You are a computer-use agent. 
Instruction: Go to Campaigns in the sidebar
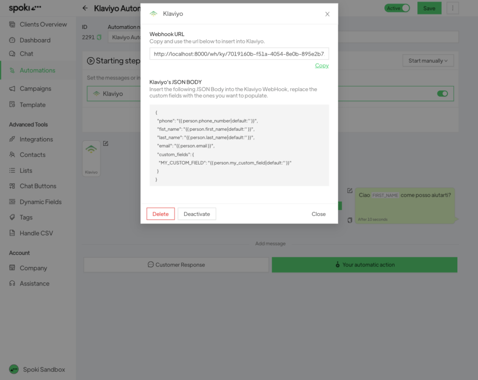(35, 88)
